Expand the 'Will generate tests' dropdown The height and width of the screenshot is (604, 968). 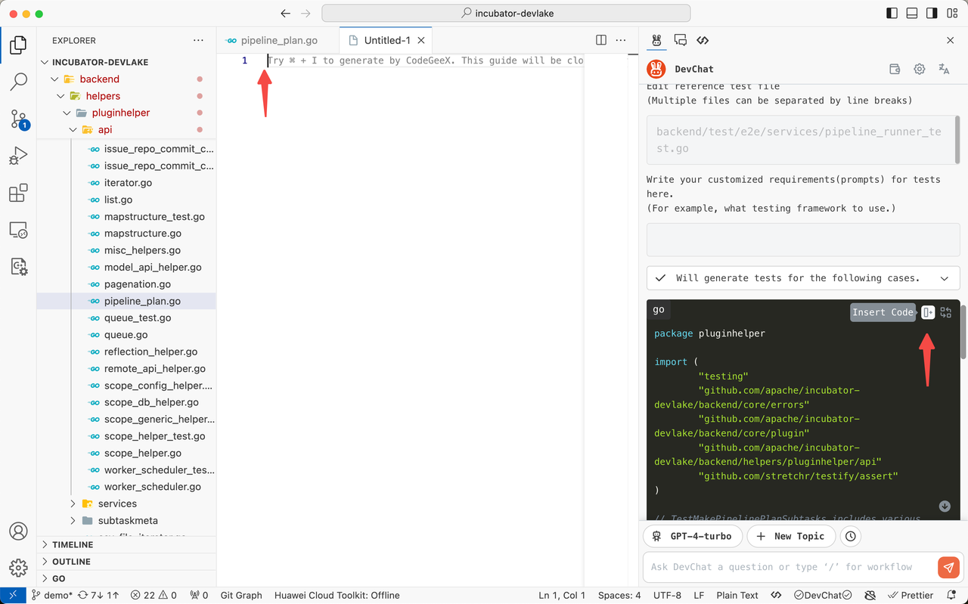coord(803,278)
